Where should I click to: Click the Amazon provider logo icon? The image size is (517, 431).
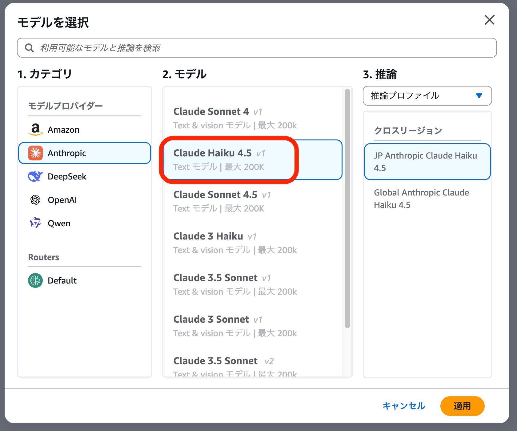35,130
